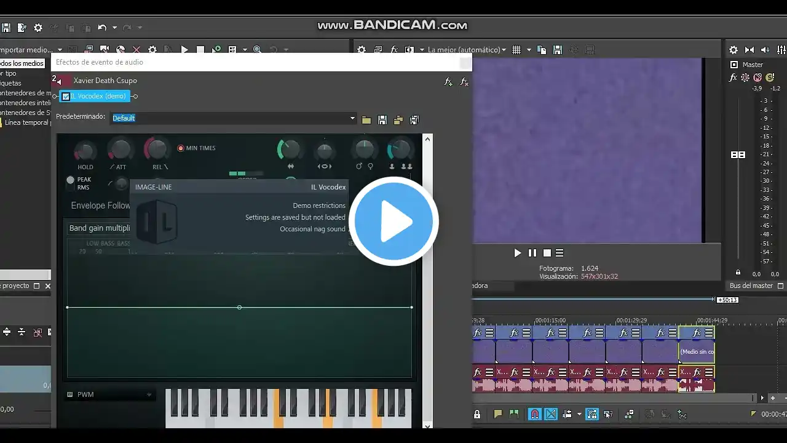787x443 pixels.
Task: Open the PWM carrier dropdown
Action: 109,394
